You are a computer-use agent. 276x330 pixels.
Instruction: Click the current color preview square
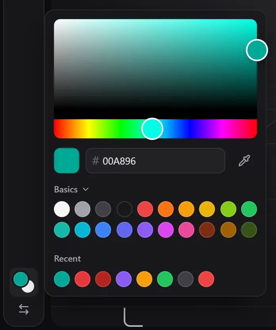point(67,161)
